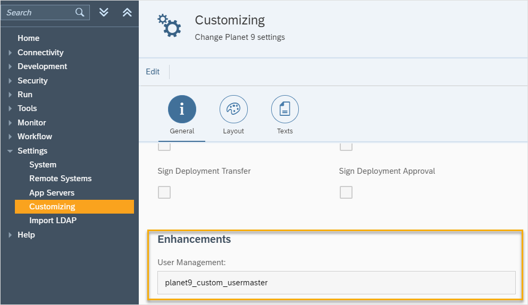
Task: Open the Texts document icon tab
Action: pos(284,109)
